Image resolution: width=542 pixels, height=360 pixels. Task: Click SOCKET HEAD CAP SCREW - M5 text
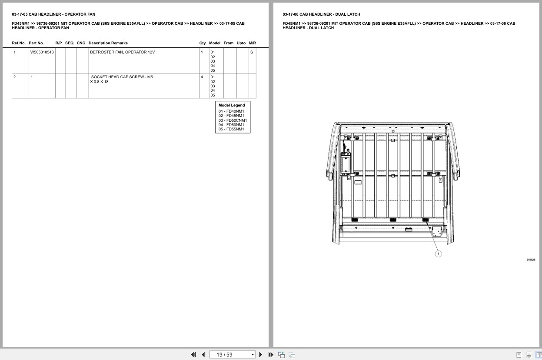pos(122,77)
